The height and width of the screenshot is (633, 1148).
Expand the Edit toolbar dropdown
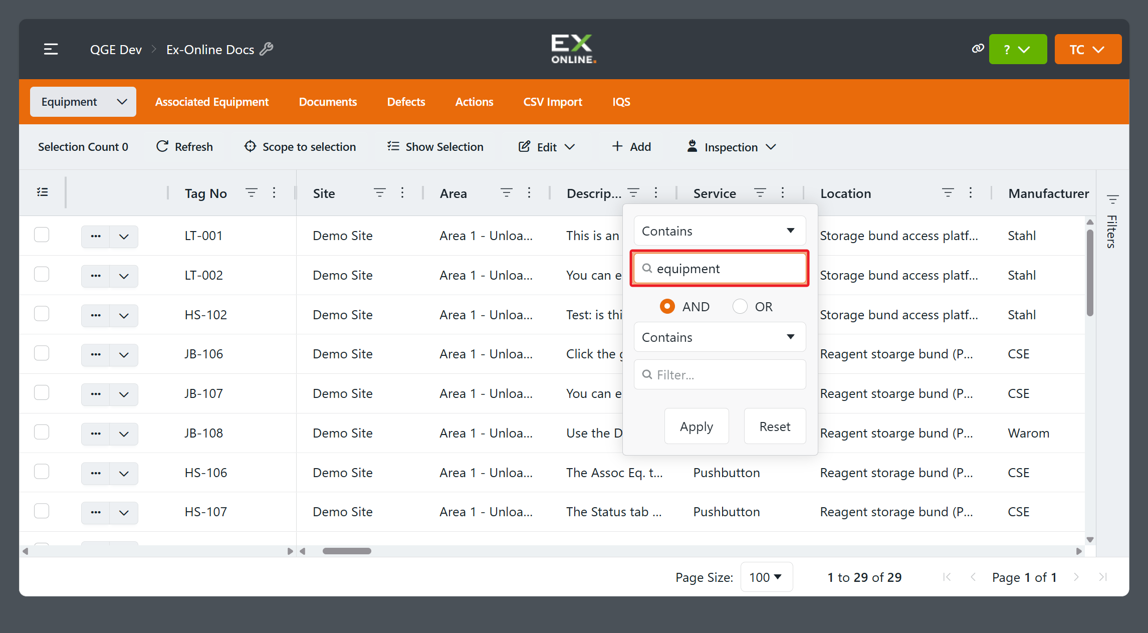point(547,147)
